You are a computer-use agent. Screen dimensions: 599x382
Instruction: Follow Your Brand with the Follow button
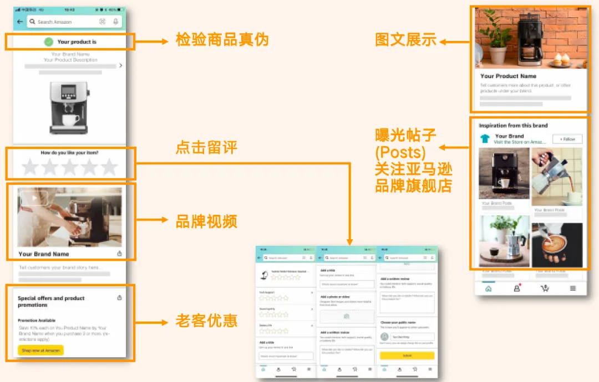click(x=567, y=139)
